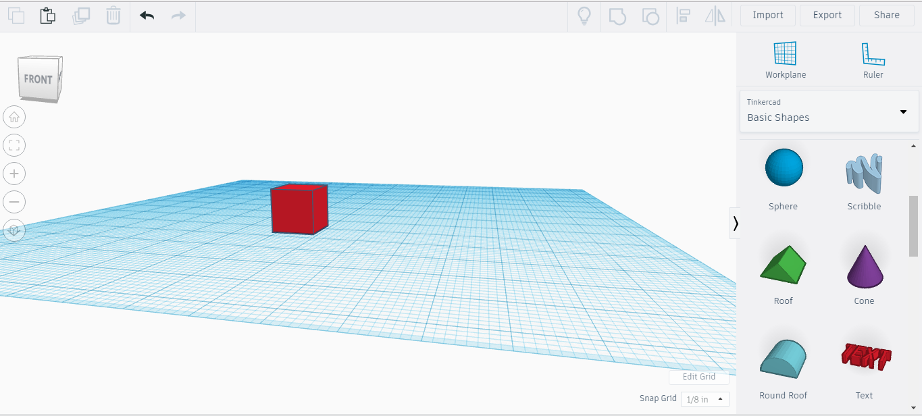
Task: Zoom in with the plus icon
Action: tap(14, 174)
